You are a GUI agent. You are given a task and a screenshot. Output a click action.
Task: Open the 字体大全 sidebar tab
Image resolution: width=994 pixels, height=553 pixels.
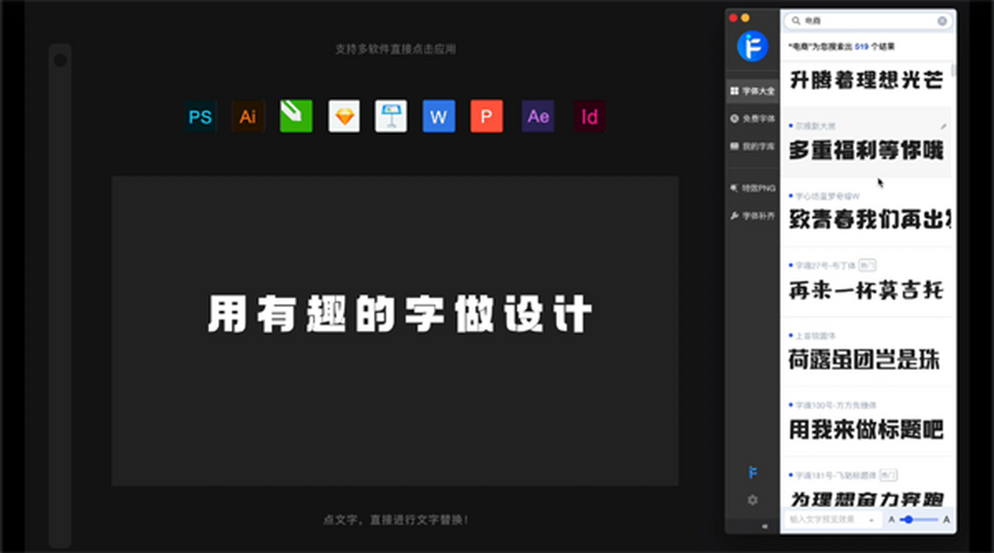click(752, 90)
